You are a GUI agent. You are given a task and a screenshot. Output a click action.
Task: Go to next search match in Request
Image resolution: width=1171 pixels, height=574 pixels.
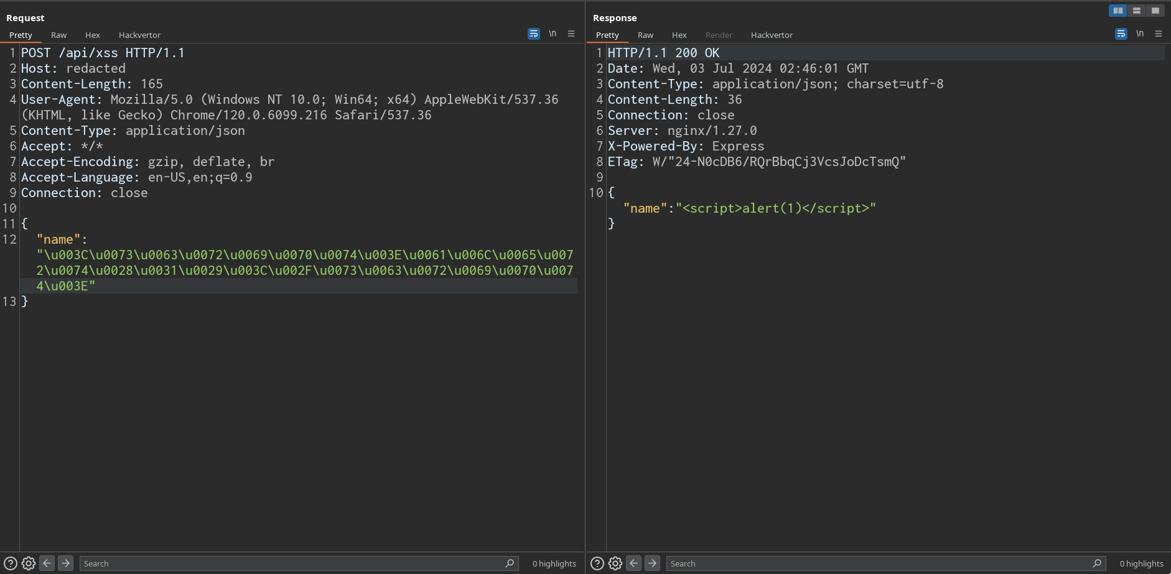[65, 563]
